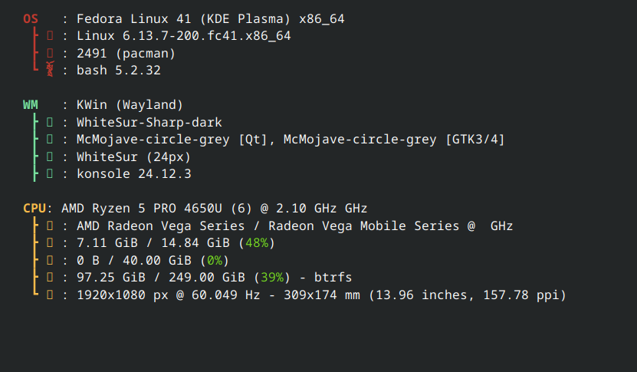Click the icon before the McMojave-circle-grey [Qt] line
The image size is (637, 372).
click(x=50, y=140)
